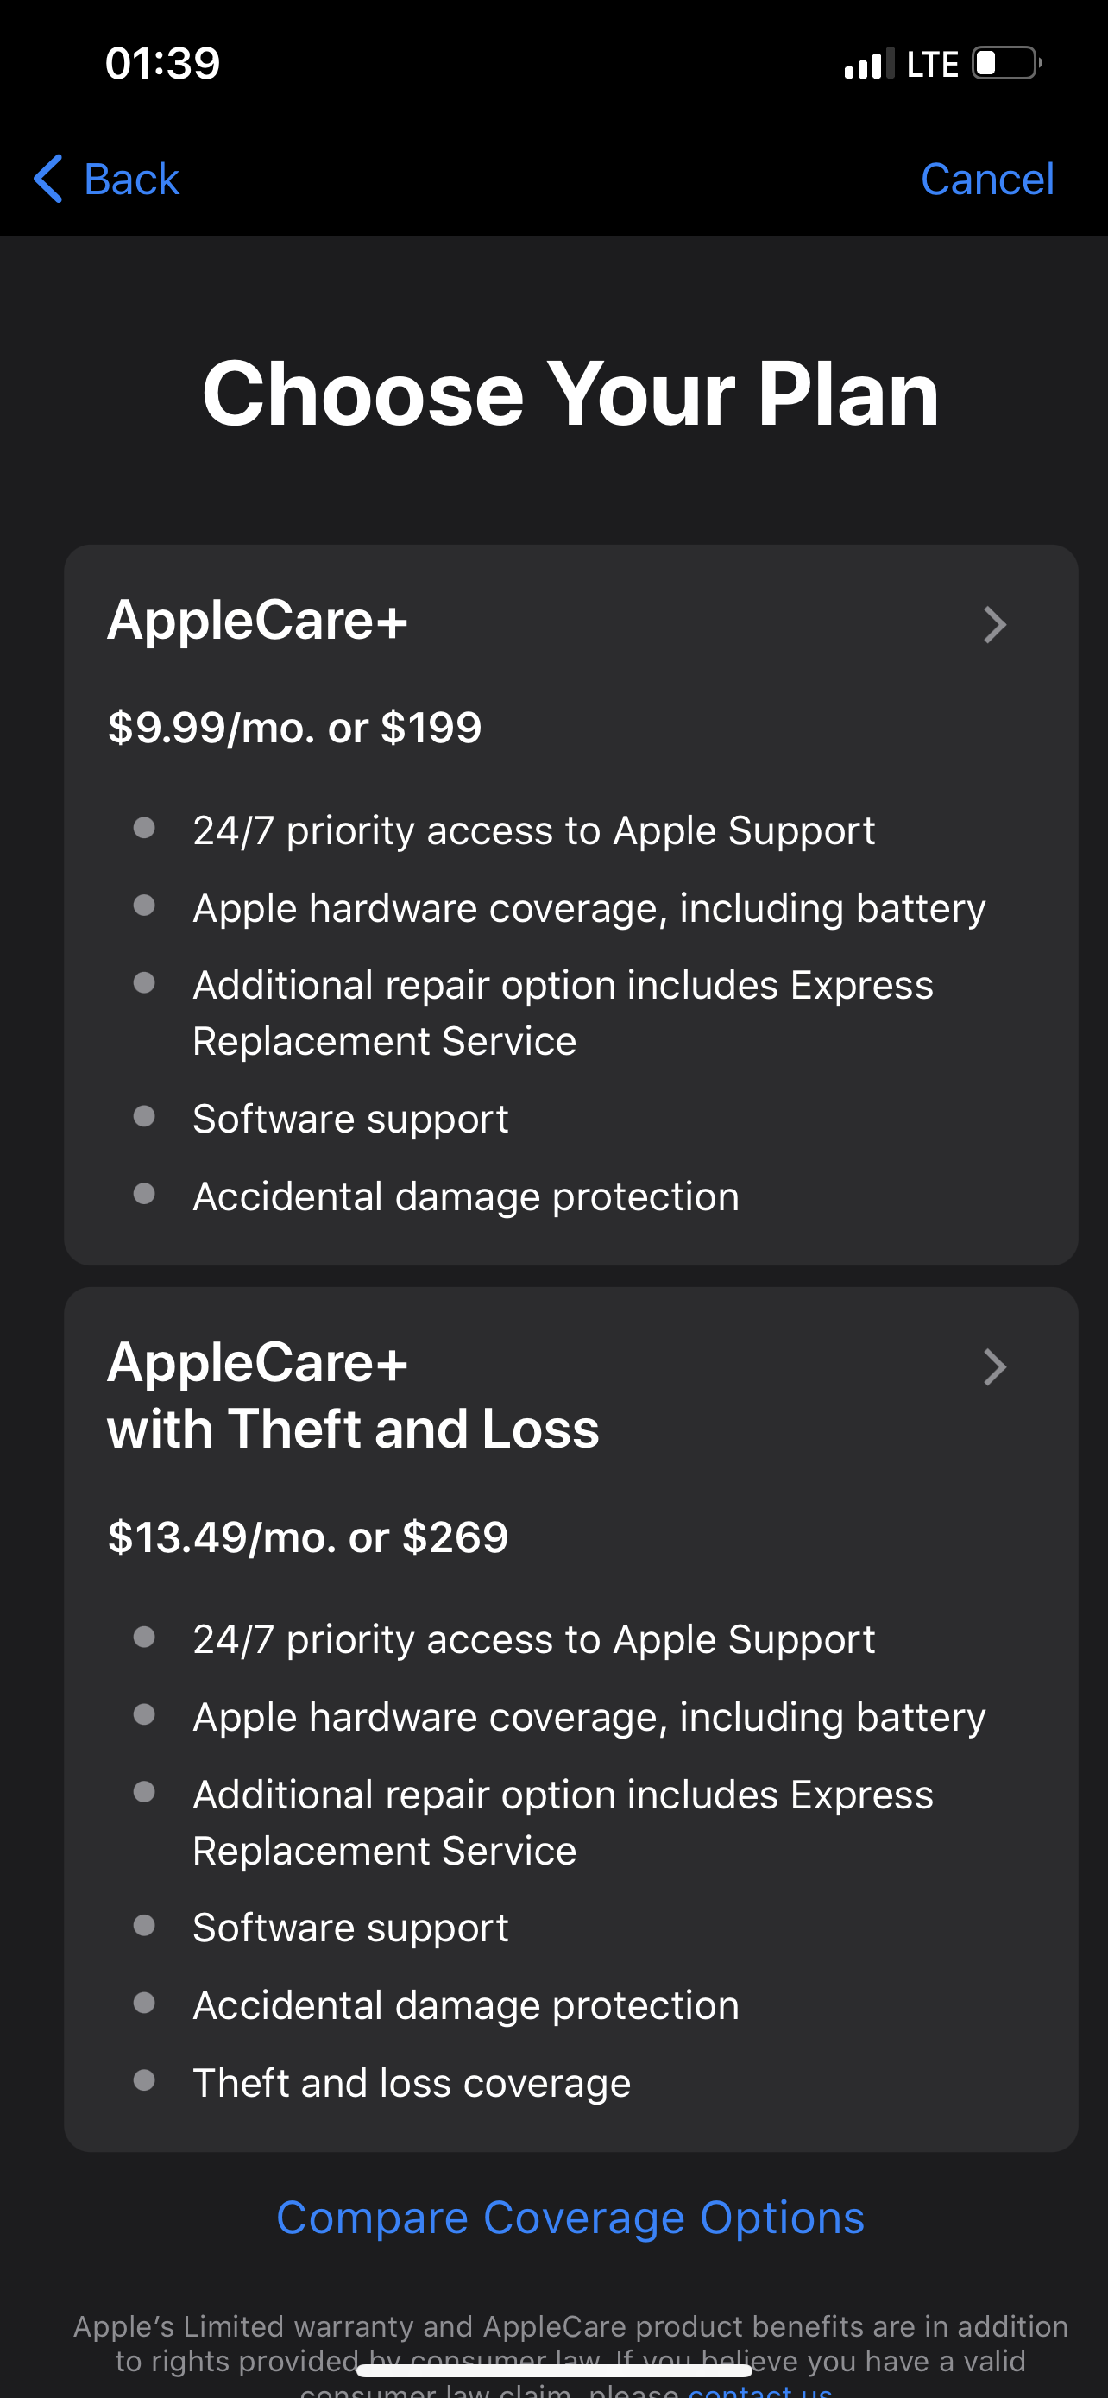The width and height of the screenshot is (1108, 2398).
Task: Tap the Choose Your Plan heading
Action: tap(570, 394)
